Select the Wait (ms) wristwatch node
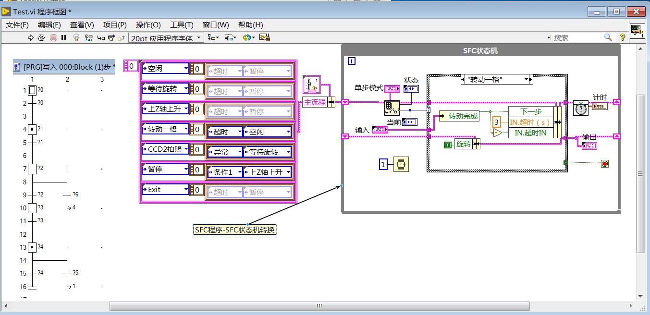This screenshot has width=650, height=315. 401,165
